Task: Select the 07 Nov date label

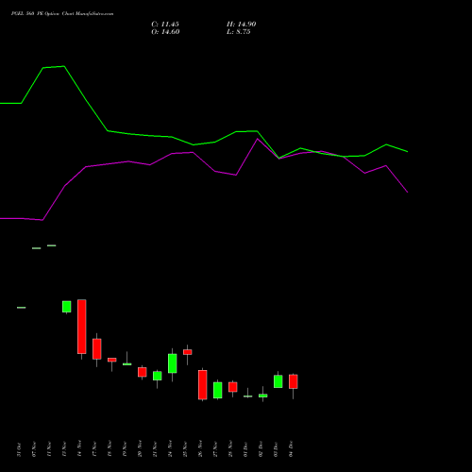Action: [34, 449]
